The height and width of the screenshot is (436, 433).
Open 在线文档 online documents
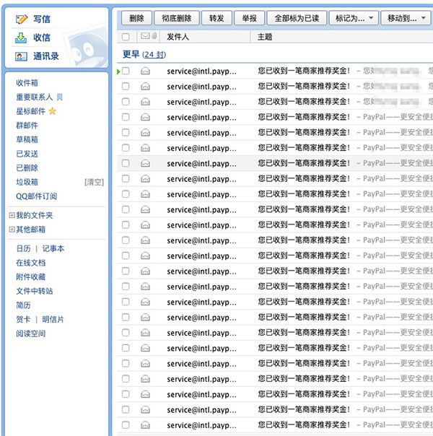(30, 263)
